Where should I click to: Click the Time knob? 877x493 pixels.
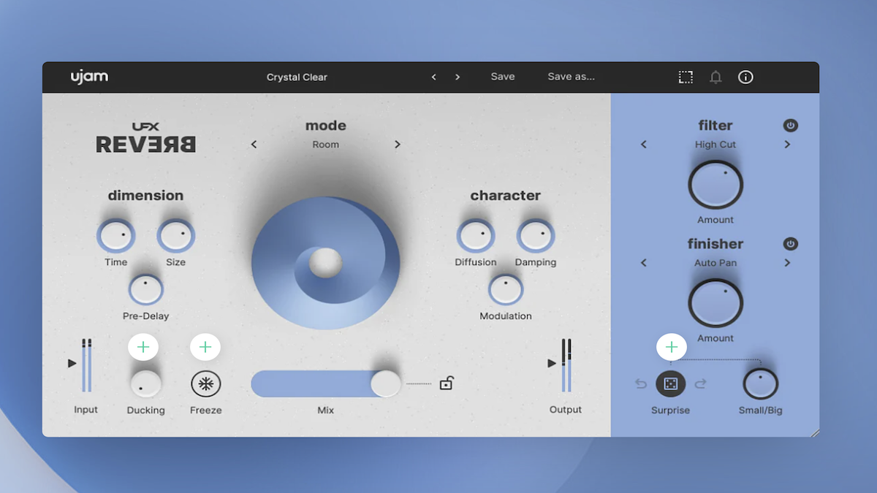[115, 236]
